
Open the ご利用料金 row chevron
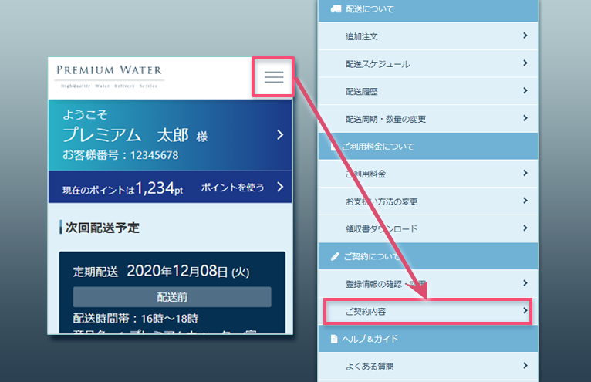coord(525,173)
